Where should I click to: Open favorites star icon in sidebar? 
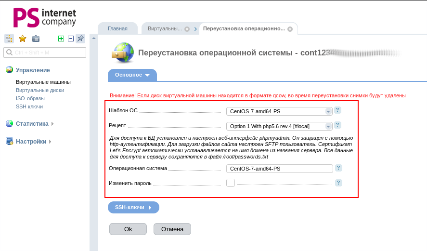click(22, 39)
